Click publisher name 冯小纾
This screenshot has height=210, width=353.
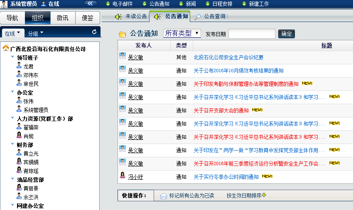coord(135,177)
